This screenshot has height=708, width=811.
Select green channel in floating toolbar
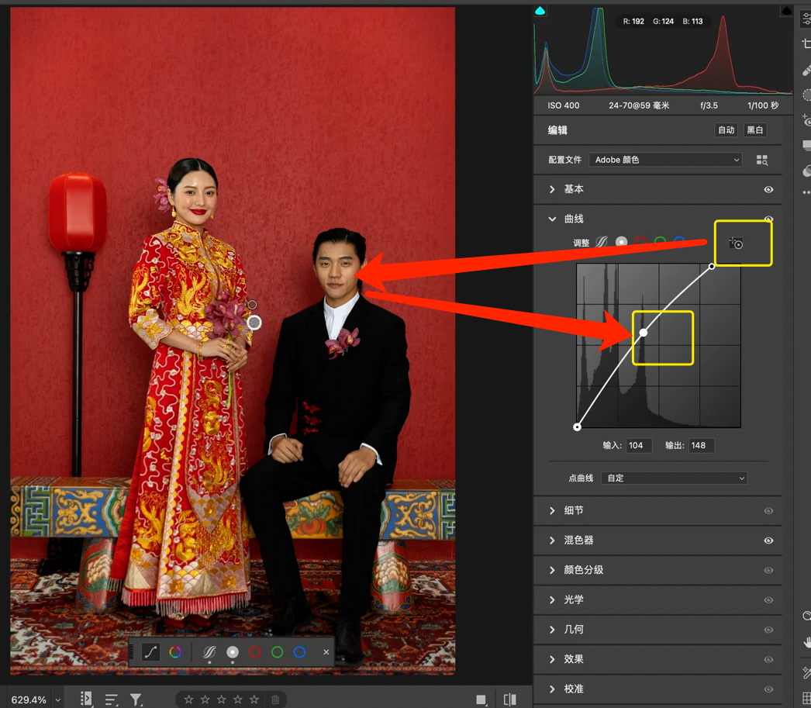[278, 652]
